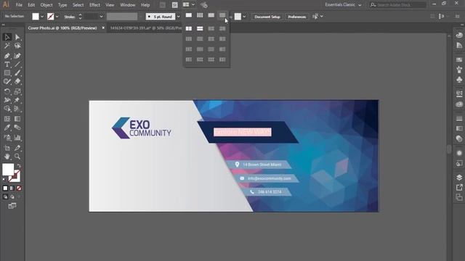Open the Effect menu
Screen dimensions: 465x261
click(x=94, y=5)
